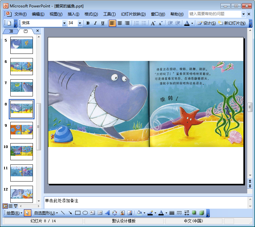Open shadow style options

(x=194, y=213)
